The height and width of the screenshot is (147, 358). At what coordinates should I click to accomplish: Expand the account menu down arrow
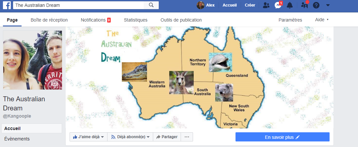pos(328,5)
